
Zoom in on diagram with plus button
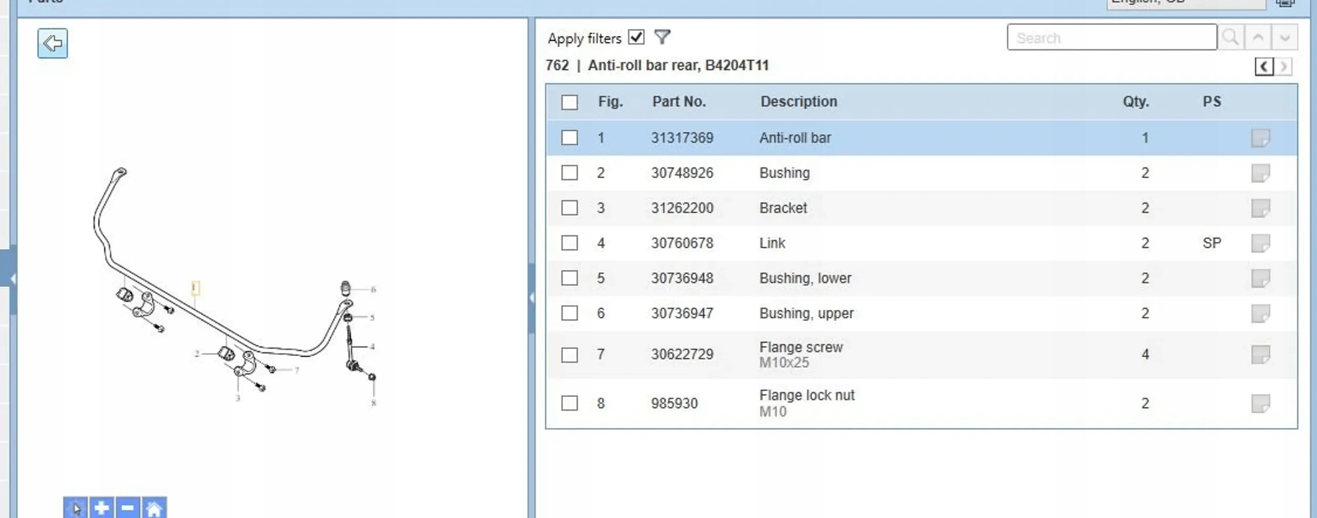102,508
